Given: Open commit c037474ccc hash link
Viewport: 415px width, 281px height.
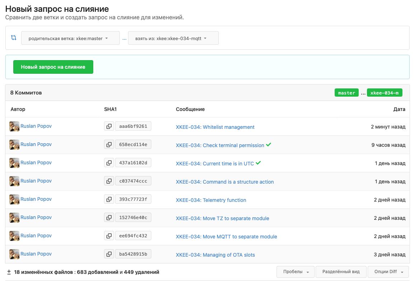Looking at the screenshot, I should coord(133,181).
